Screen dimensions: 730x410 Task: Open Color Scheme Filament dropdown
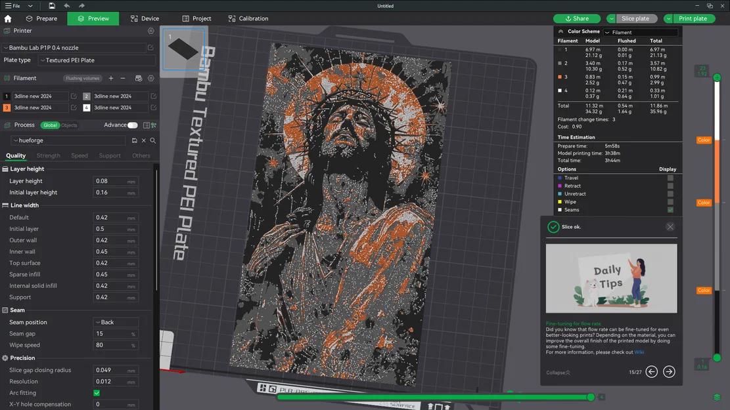(x=641, y=32)
